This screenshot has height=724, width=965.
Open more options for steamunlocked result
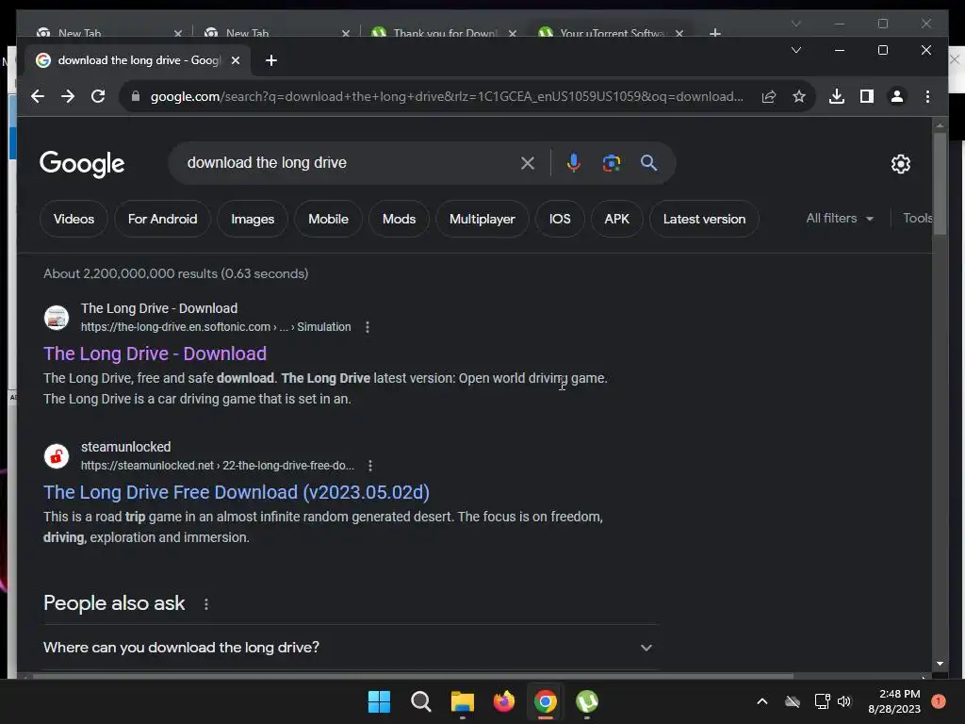click(x=369, y=466)
